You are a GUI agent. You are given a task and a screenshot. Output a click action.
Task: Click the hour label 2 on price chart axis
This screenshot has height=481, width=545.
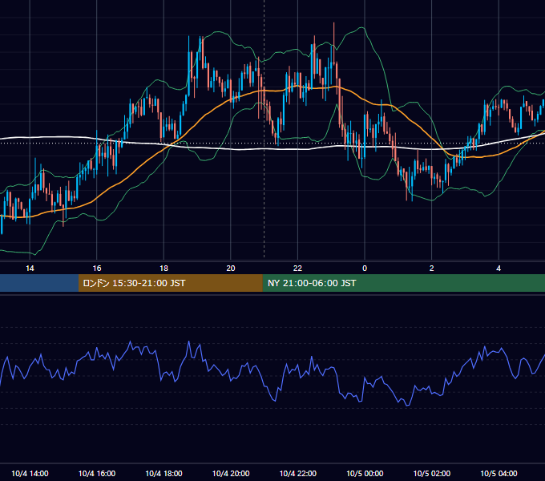click(x=432, y=269)
